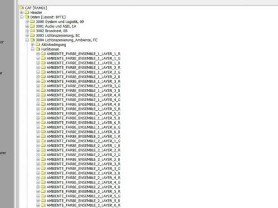
Task: Click folder icon of 3000 System und Logistik
Action: tap(32, 22)
